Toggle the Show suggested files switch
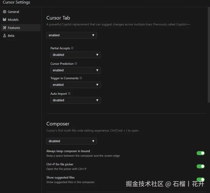 point(200,179)
